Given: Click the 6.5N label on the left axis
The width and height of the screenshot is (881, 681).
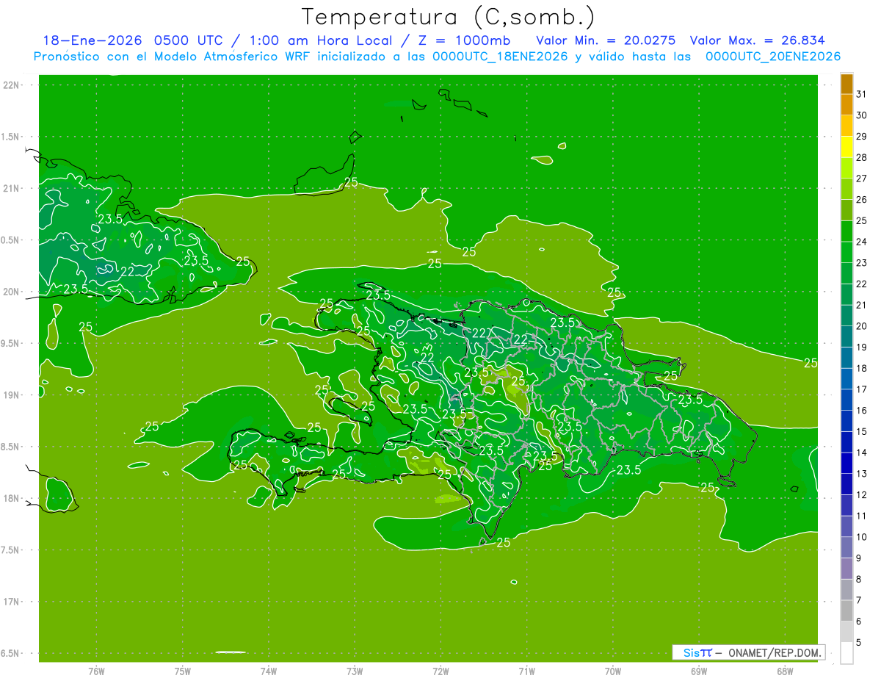Looking at the screenshot, I should click(12, 653).
